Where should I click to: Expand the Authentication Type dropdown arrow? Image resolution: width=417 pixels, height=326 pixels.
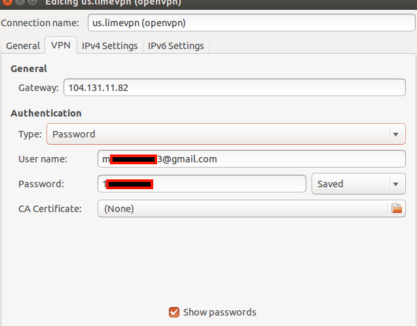click(395, 134)
